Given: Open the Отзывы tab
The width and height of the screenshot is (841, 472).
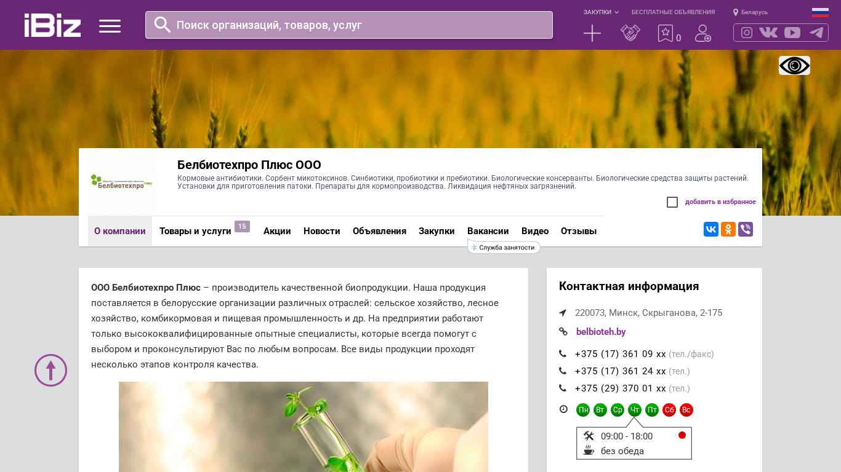Looking at the screenshot, I should tap(579, 231).
